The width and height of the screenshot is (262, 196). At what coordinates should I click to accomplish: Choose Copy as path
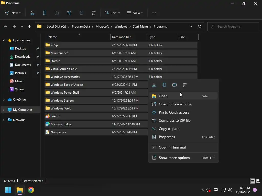[183, 129]
